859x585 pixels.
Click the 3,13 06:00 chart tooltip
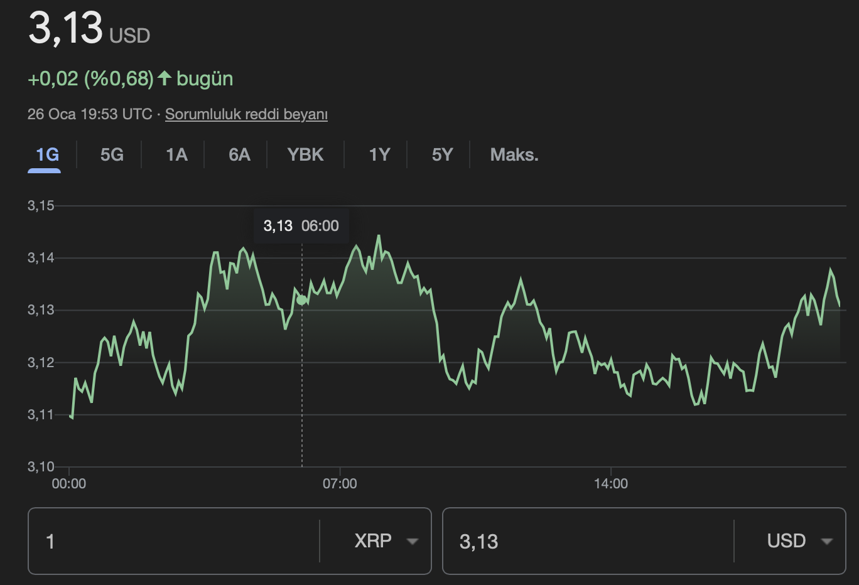(x=301, y=226)
